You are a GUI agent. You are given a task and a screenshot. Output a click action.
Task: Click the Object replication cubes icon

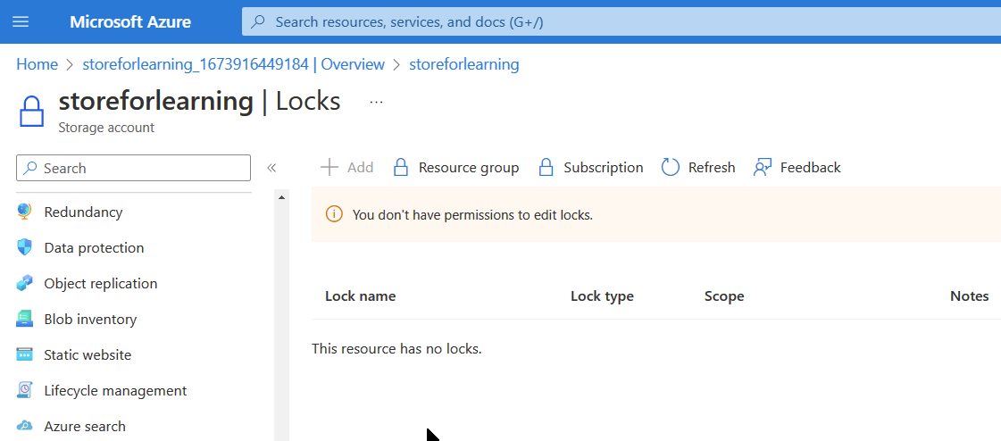(x=24, y=283)
